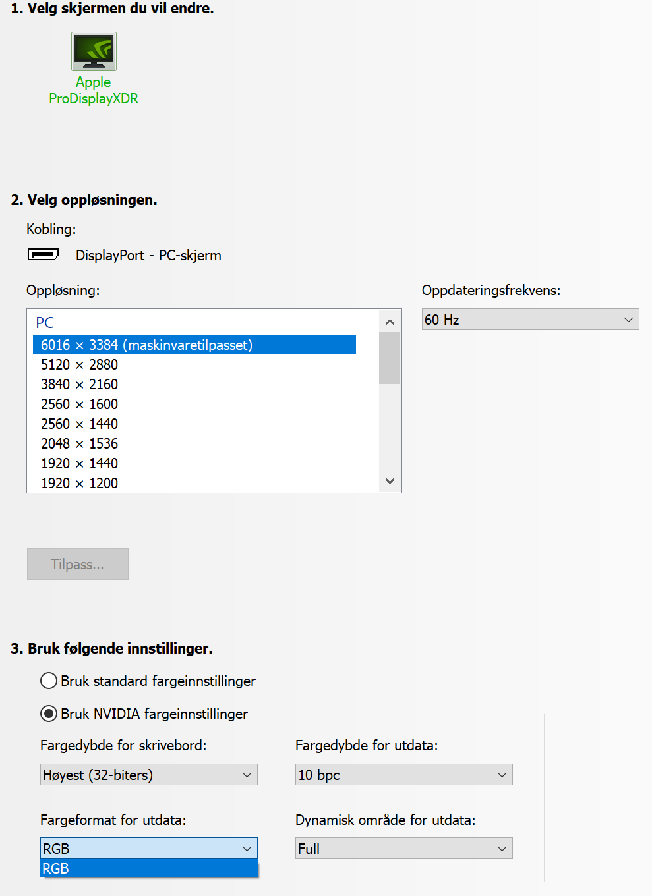The height and width of the screenshot is (896, 652).
Task: Click 'DisplayPort - PC-skjerm' connection text
Action: click(148, 255)
